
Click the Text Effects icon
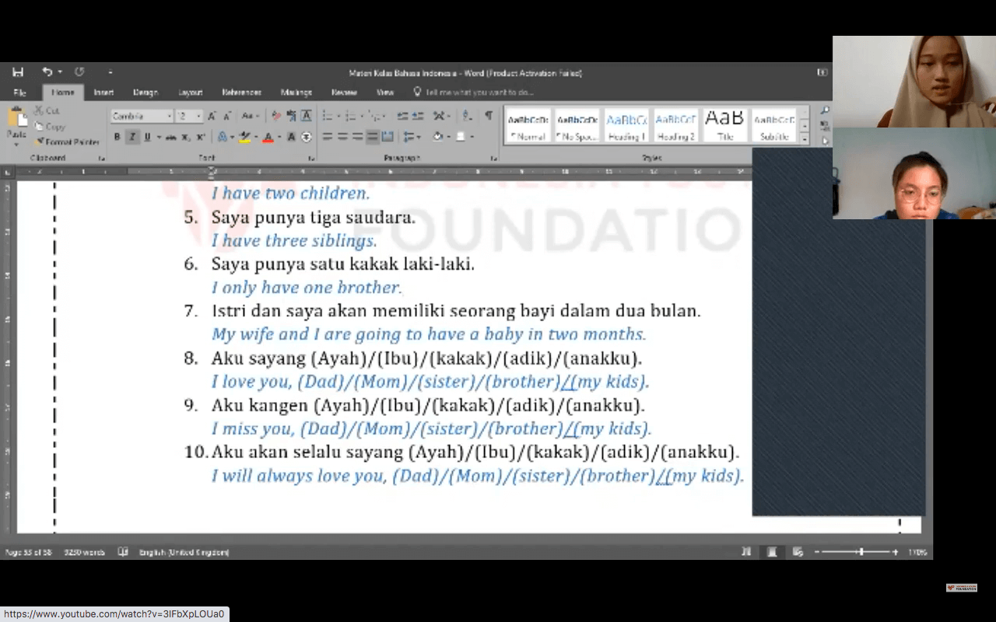tap(223, 137)
